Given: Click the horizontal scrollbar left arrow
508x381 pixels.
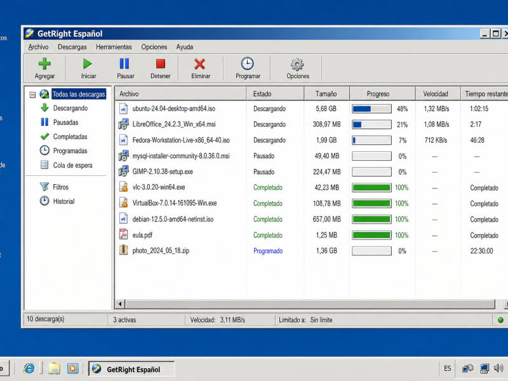Looking at the screenshot, I should click(x=120, y=304).
